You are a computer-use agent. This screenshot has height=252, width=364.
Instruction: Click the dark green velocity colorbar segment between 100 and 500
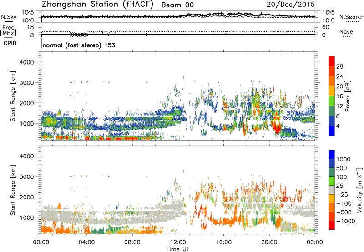tap(332, 172)
